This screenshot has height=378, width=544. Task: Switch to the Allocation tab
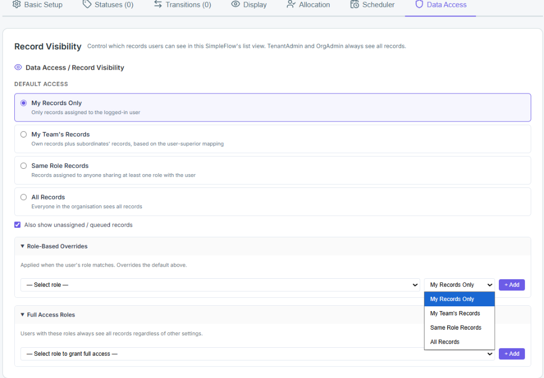point(309,5)
